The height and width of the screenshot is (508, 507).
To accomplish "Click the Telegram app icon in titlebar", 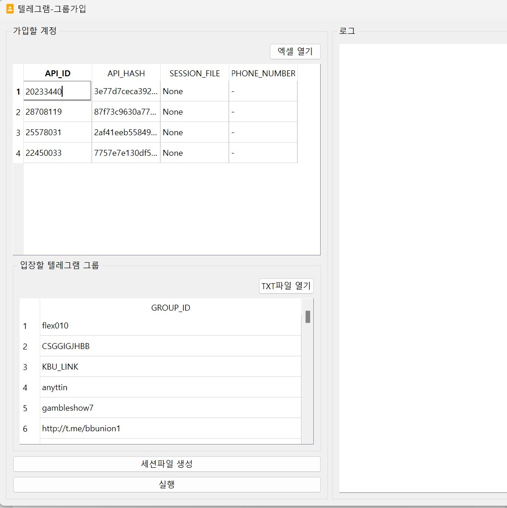I will [x=10, y=9].
